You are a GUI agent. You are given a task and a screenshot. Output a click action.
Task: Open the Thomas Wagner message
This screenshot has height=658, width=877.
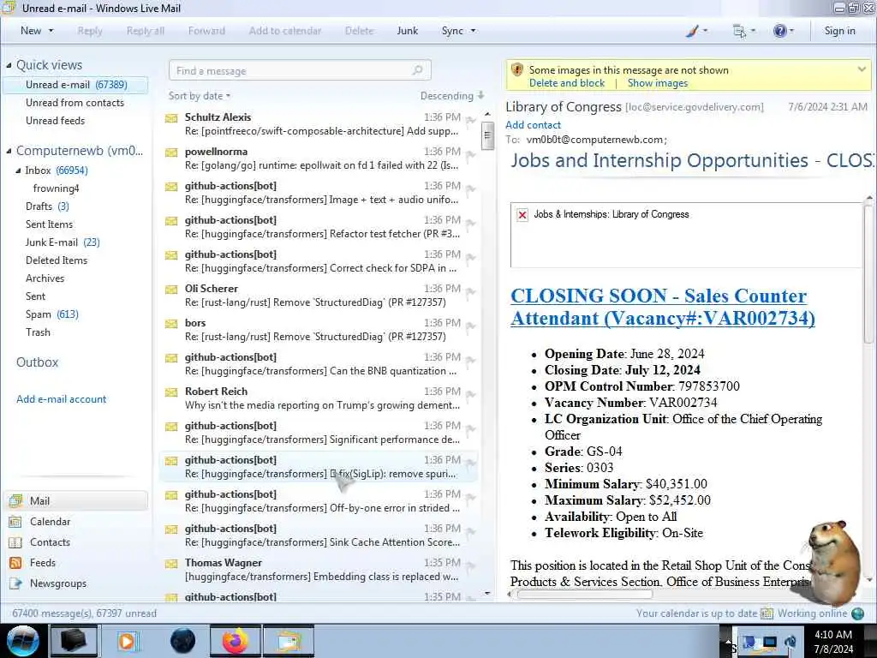click(x=319, y=569)
